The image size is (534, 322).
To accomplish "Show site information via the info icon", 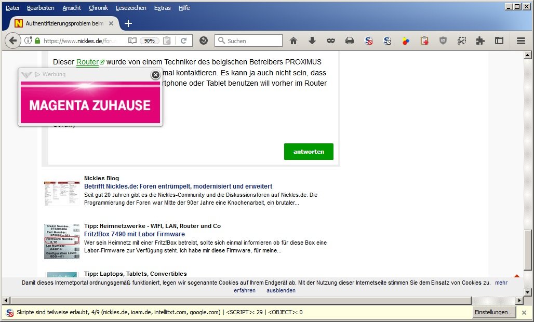I will click(28, 41).
